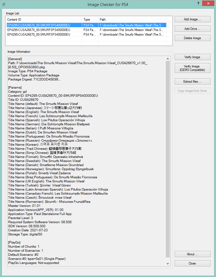Click the Title Name (Romanian) line

[x=49, y=201]
